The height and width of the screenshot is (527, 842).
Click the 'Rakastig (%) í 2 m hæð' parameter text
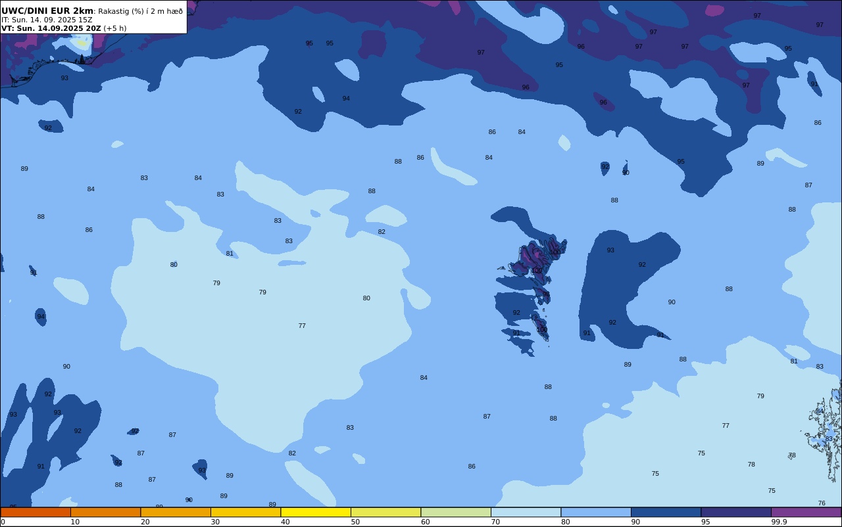[141, 11]
